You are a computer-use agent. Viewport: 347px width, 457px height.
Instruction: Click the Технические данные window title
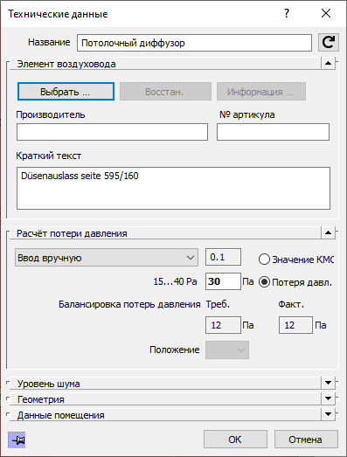coord(58,14)
